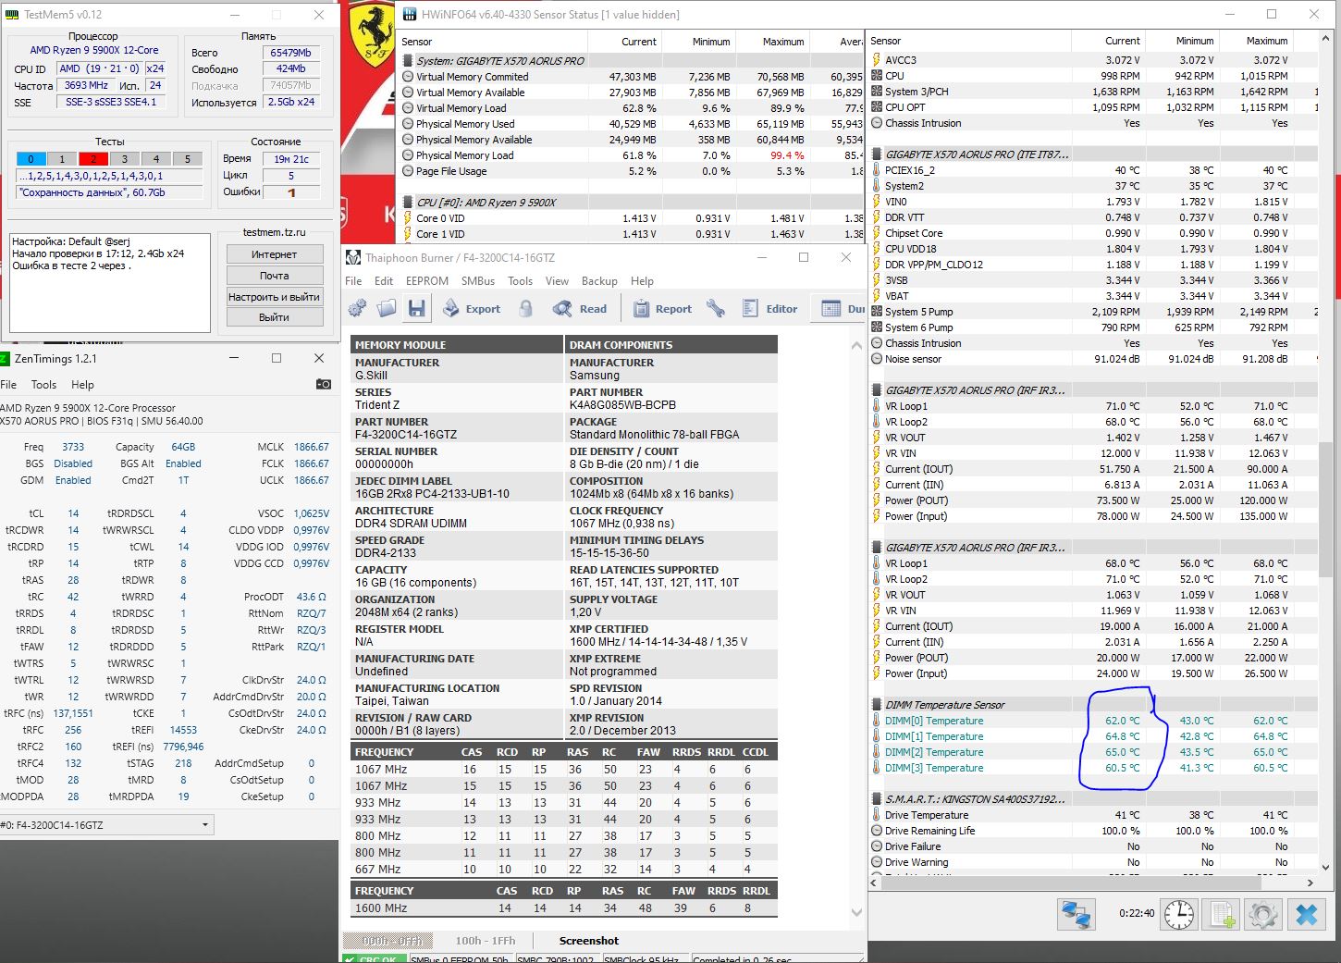Click the blue test 0 box in TestMem5

31,159
